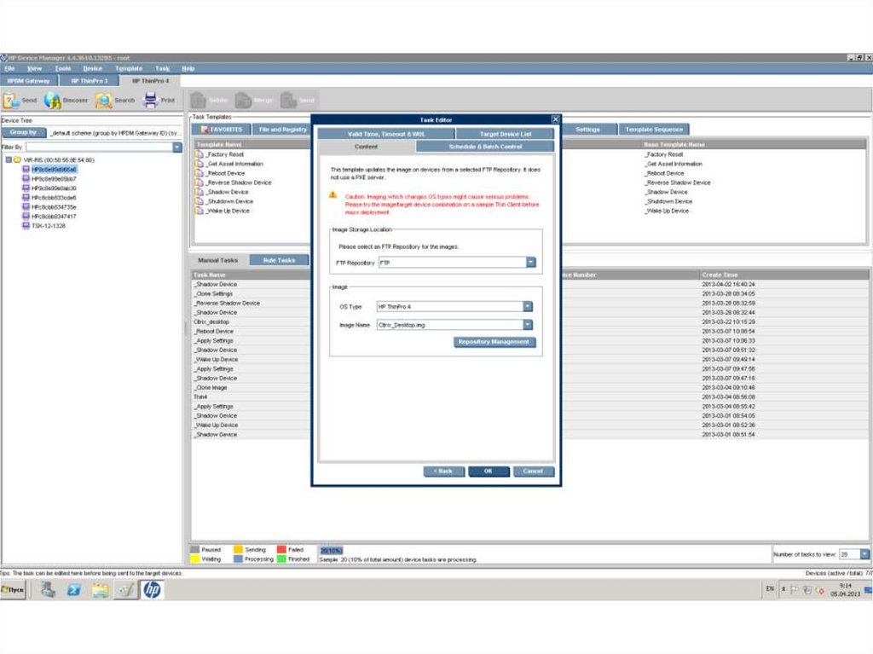
Task: Click the Start button in the taskbar
Action: [13, 589]
